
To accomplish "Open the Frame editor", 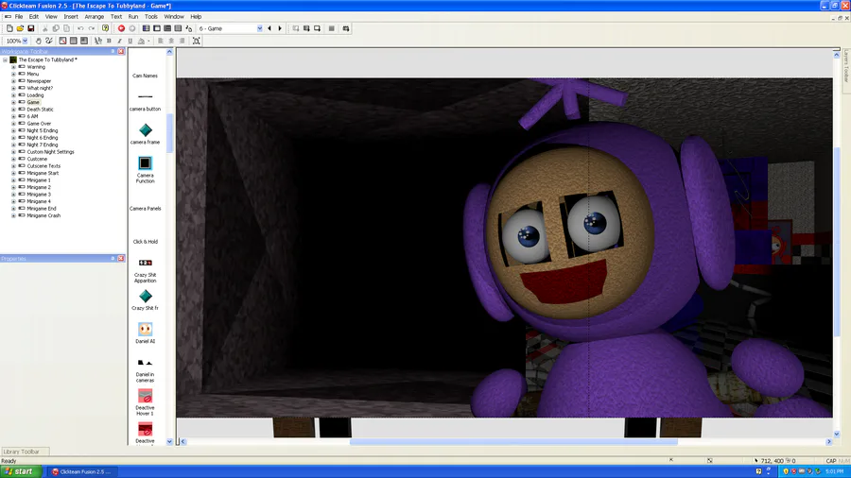I will [157, 28].
